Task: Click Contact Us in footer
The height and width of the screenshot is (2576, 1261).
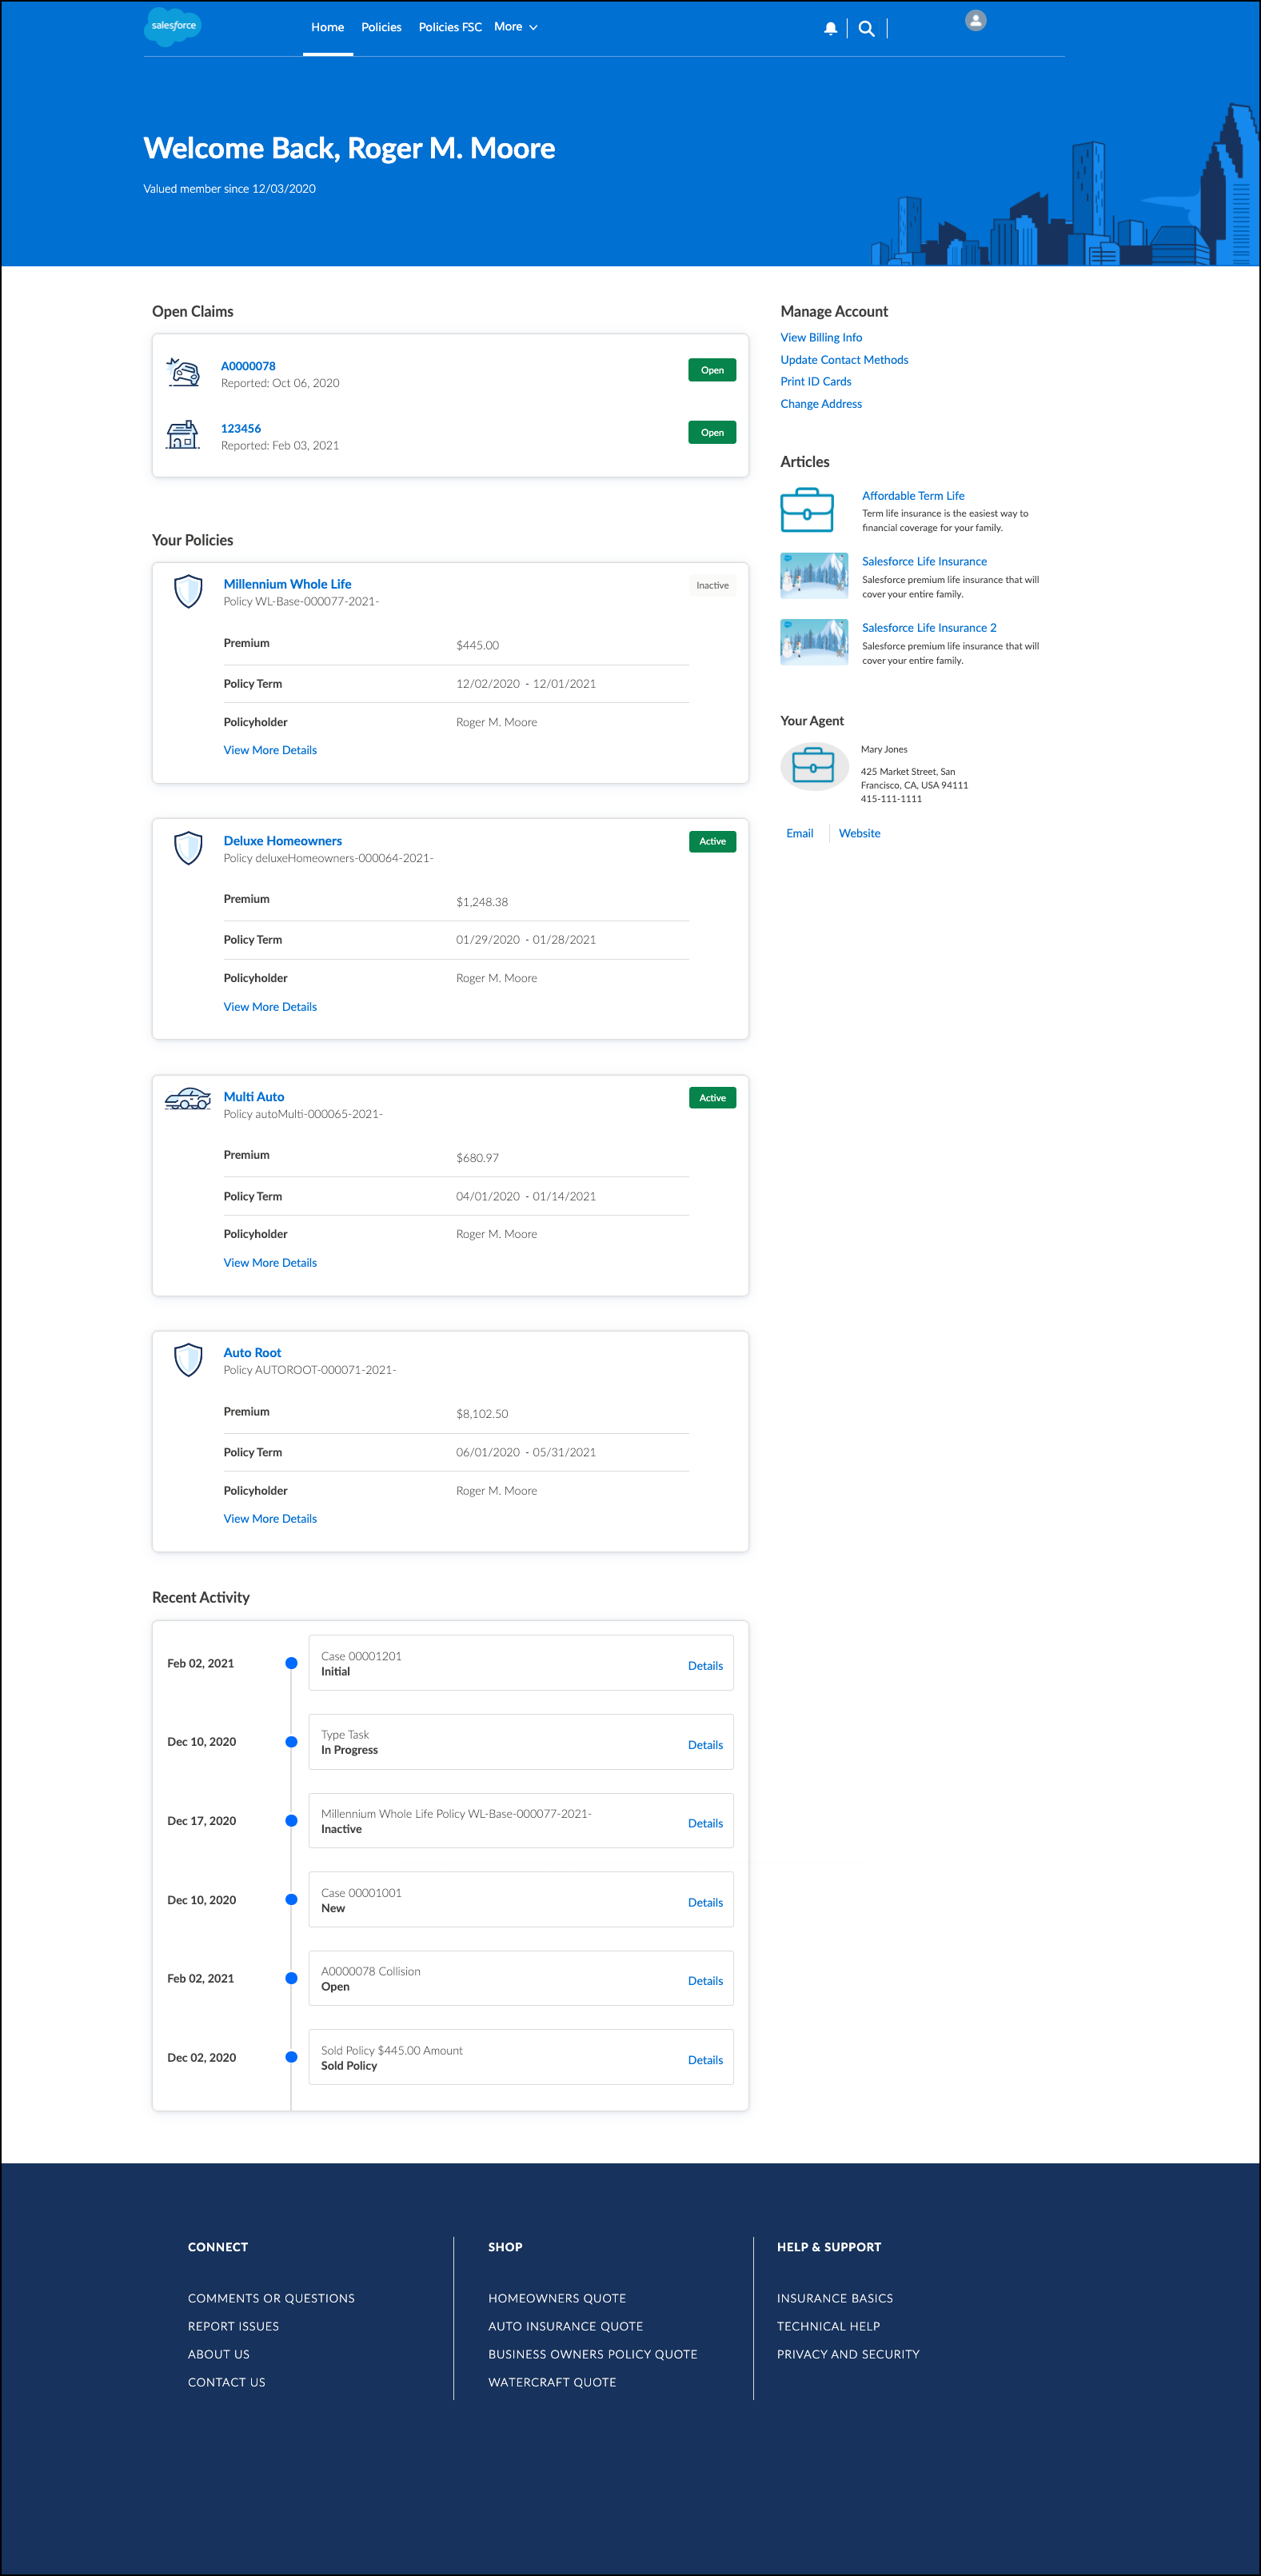Action: point(226,2382)
